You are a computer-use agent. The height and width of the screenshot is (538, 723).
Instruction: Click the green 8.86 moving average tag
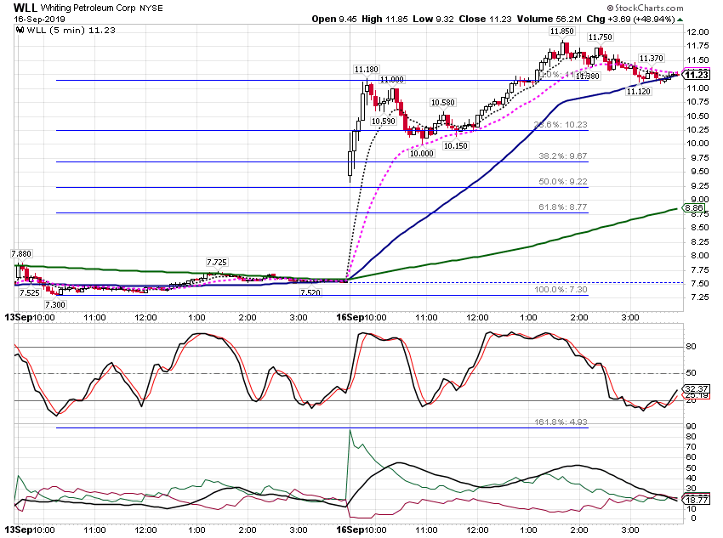tap(693, 208)
